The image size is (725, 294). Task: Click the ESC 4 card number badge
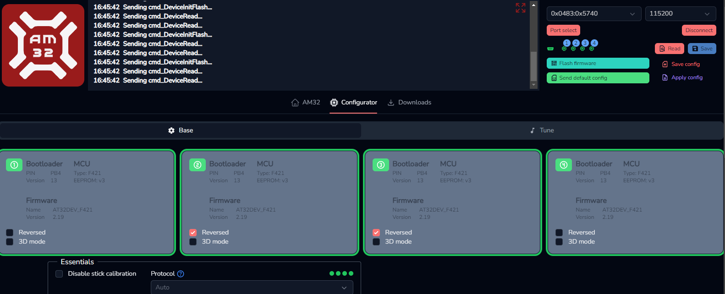(x=564, y=165)
